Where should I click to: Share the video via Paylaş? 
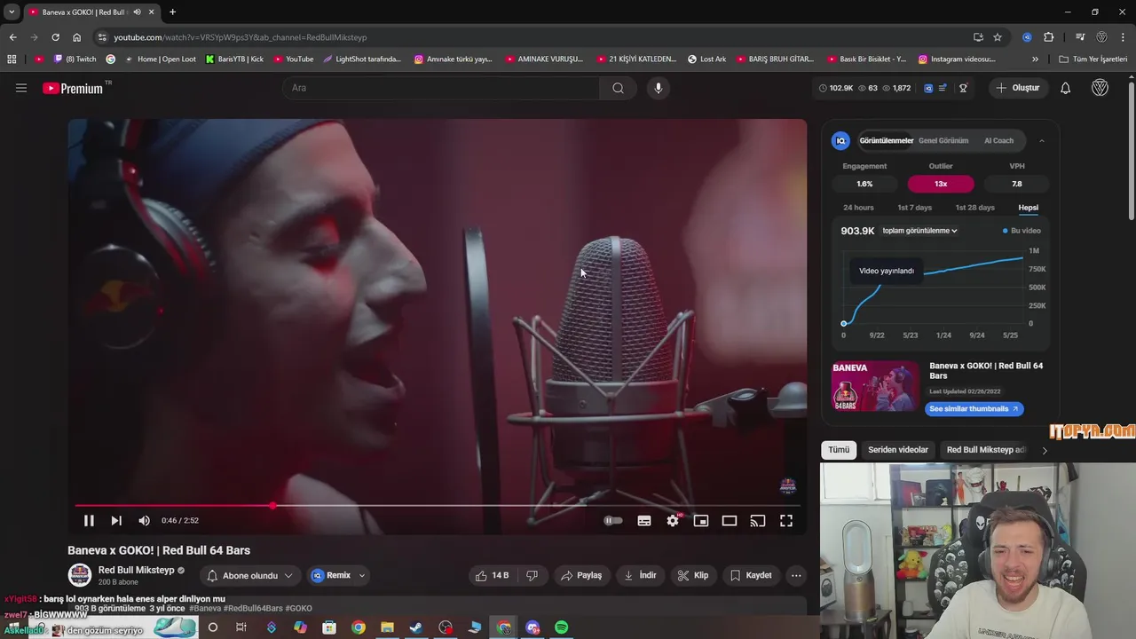click(x=581, y=576)
